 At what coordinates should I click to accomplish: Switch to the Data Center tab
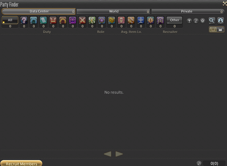[x=39, y=12]
